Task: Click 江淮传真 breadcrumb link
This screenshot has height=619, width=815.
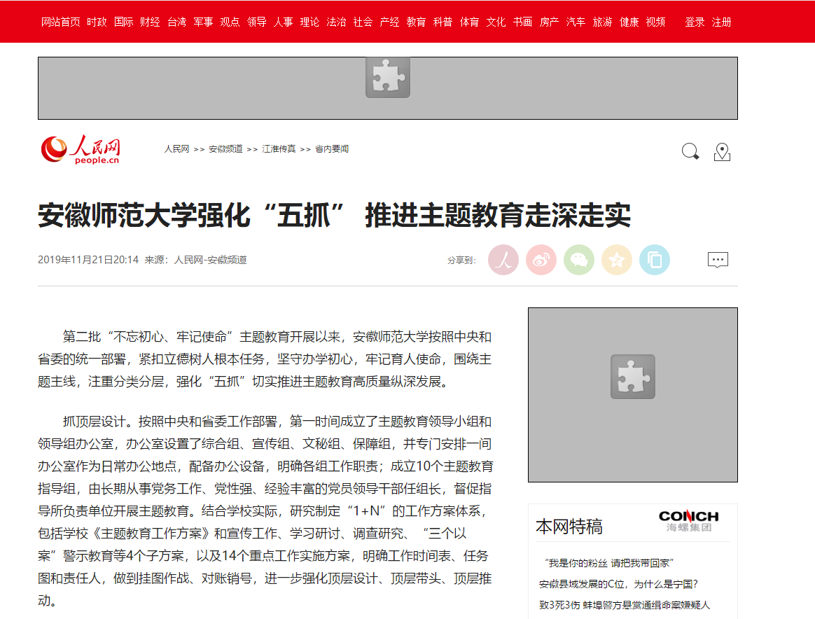Action: click(279, 149)
